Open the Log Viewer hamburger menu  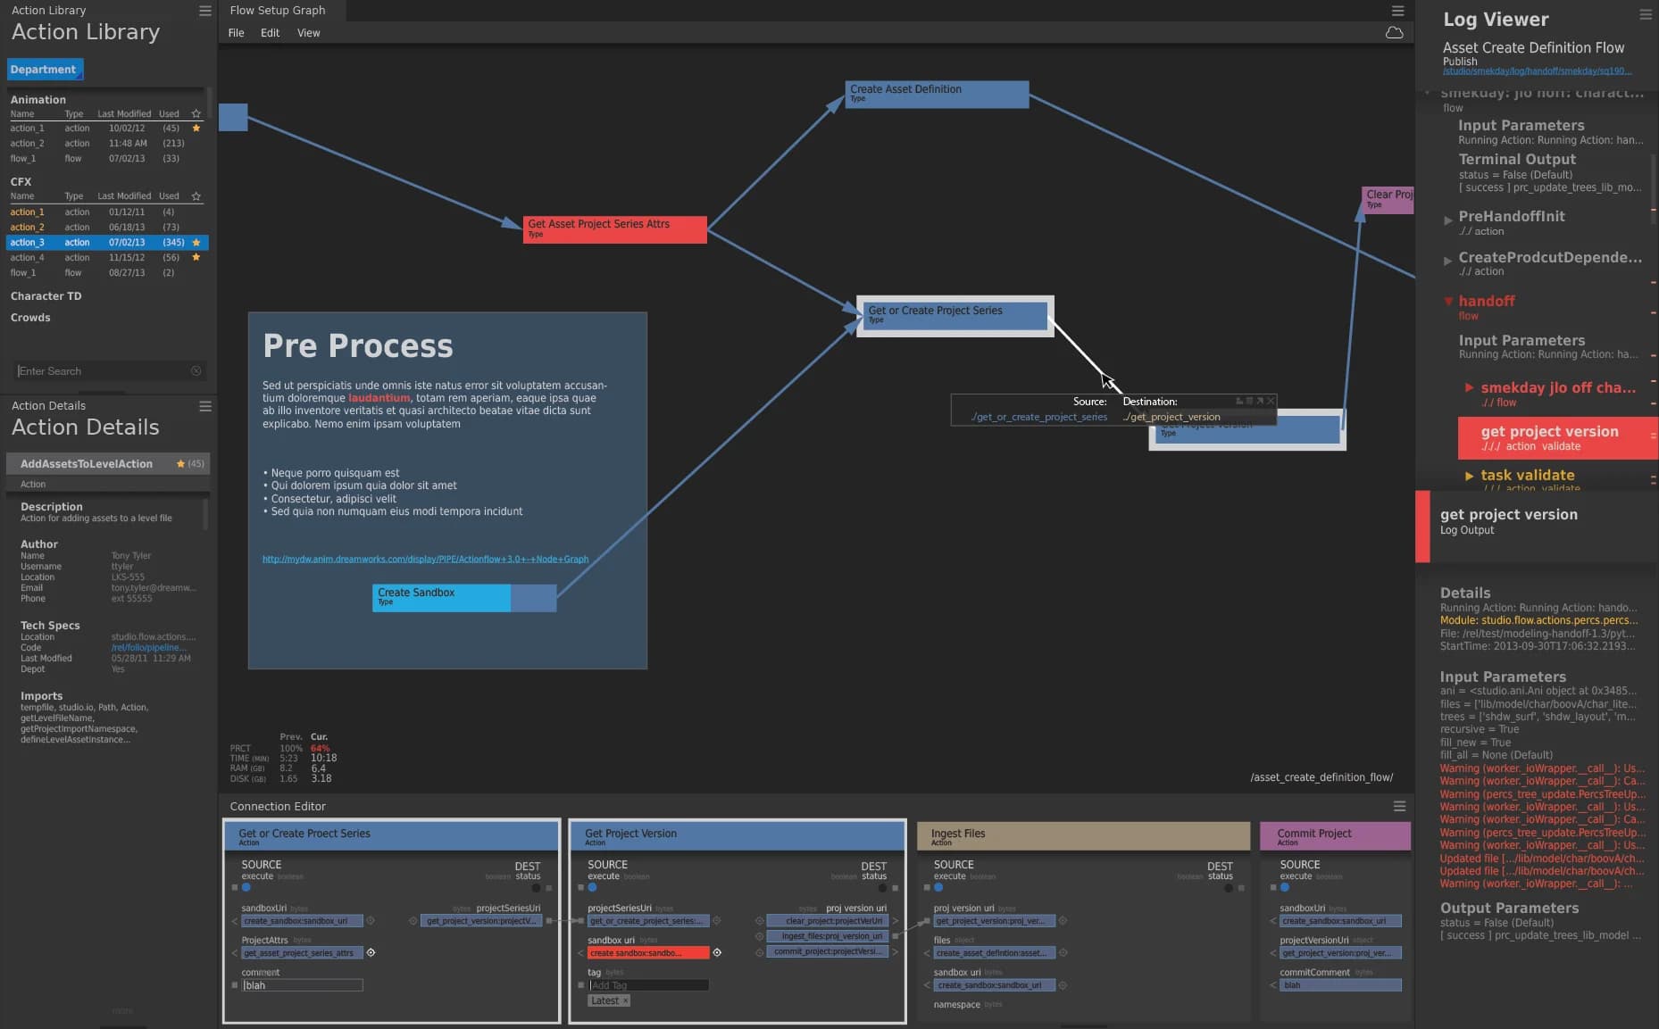(x=1646, y=14)
